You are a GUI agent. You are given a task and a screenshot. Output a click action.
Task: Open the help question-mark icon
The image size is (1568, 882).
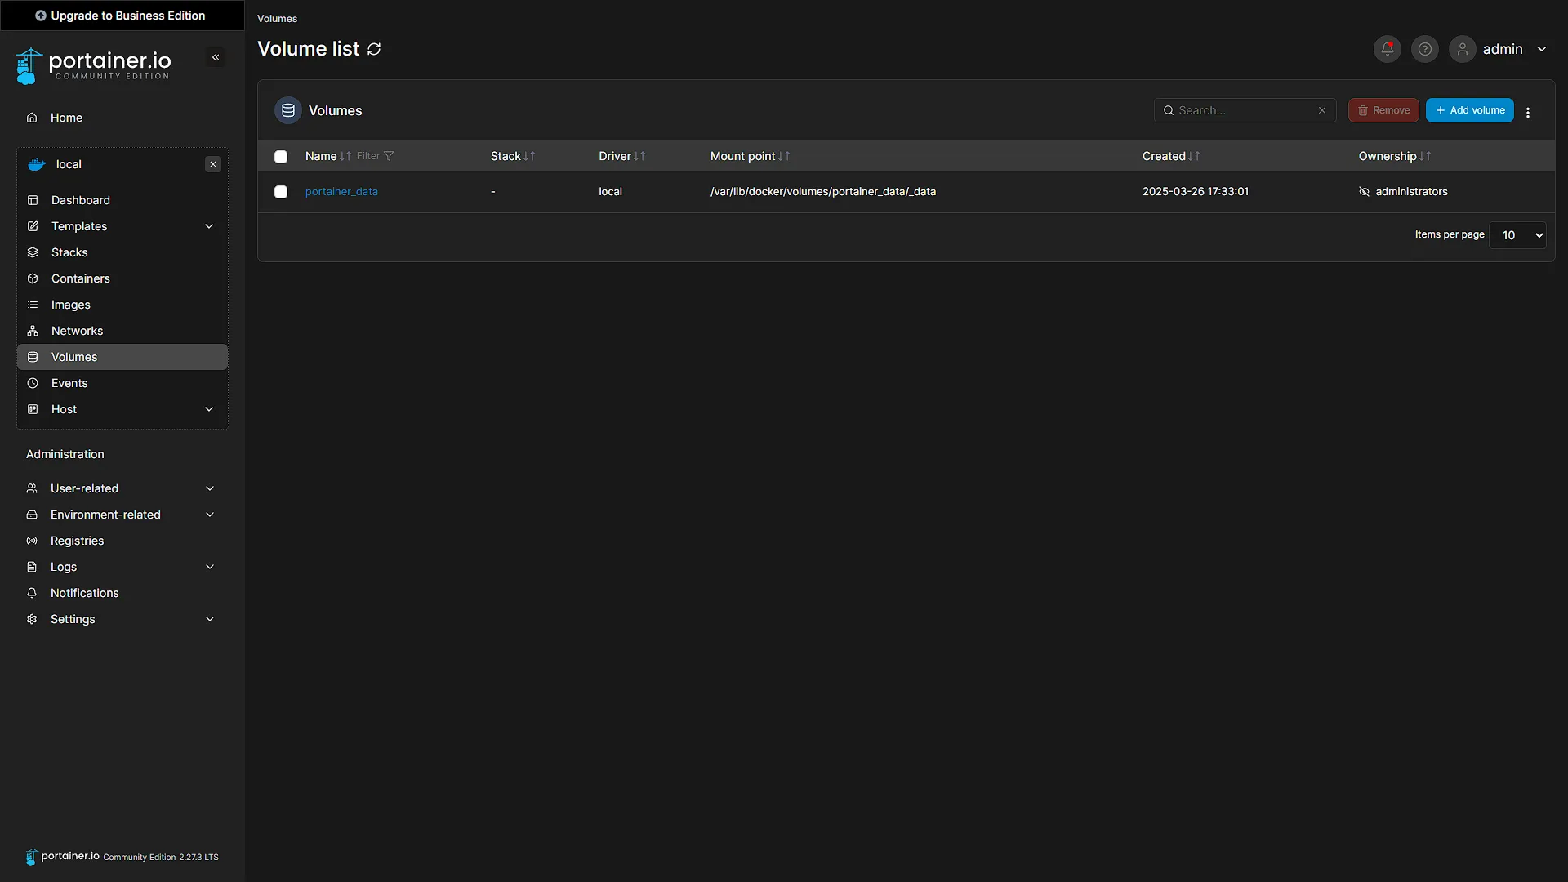1424,49
